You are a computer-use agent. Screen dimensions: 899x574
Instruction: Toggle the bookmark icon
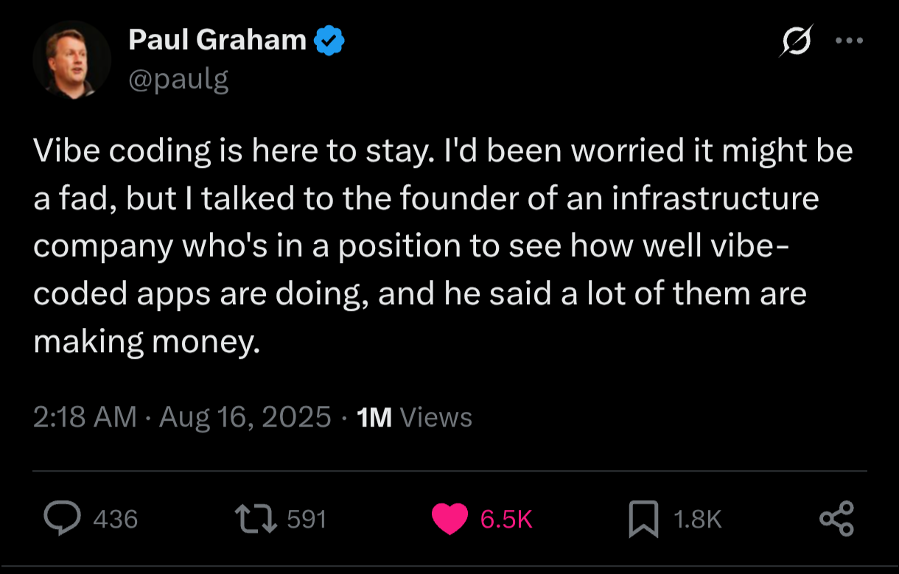click(643, 519)
